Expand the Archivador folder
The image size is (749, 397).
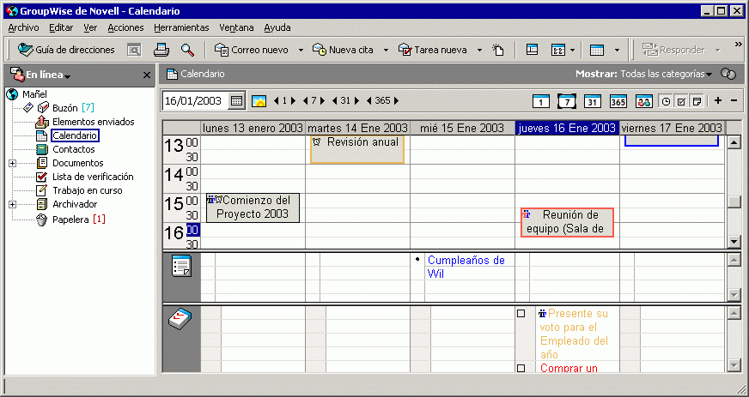pyautogui.click(x=12, y=204)
